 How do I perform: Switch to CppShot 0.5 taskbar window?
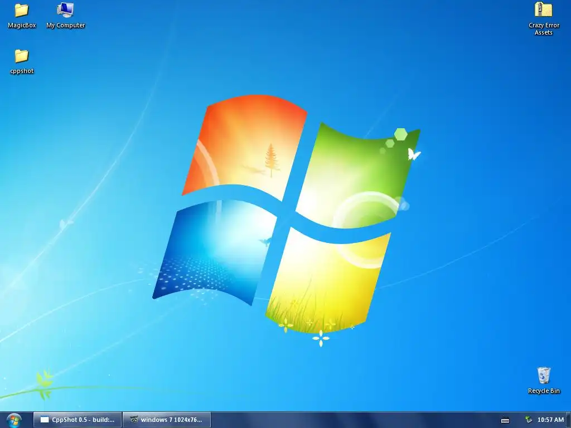(77, 420)
